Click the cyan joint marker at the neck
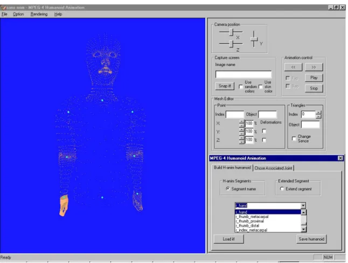 coord(102,100)
